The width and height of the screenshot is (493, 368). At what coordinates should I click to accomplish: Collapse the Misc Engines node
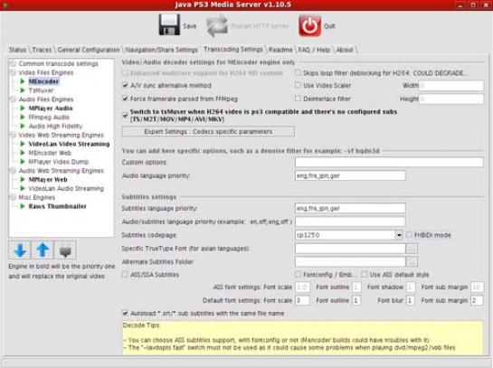point(13,197)
